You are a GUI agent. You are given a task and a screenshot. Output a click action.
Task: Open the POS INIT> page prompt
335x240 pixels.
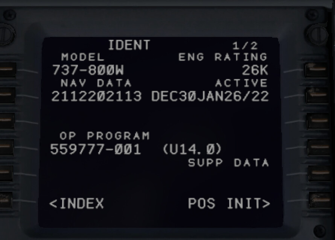click(229, 203)
